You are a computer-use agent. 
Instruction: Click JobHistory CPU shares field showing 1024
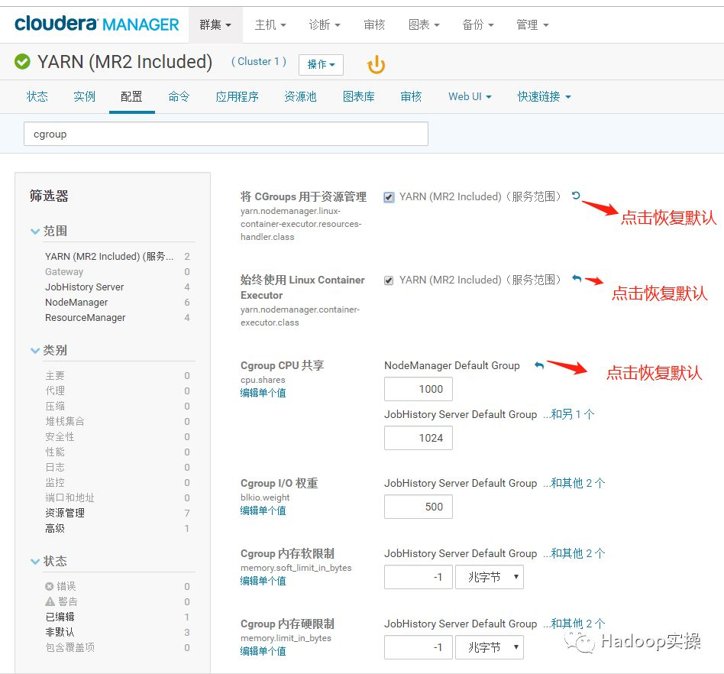(x=419, y=438)
